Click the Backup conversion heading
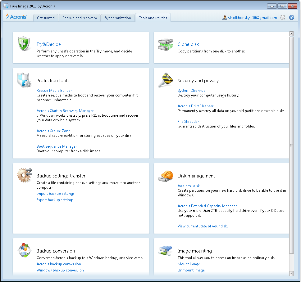The image size is (301, 282). click(56, 251)
